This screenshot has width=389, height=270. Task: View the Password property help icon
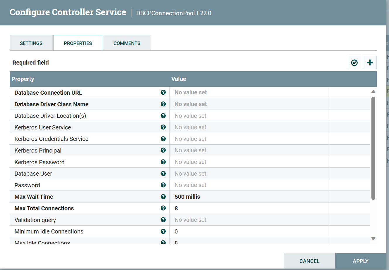[163, 185]
